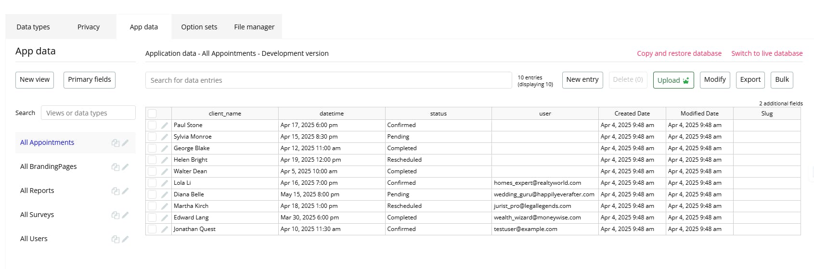Click the edit pencil beside All BrandingPages
Viewport: 814px width, 269px height.
(x=126, y=167)
